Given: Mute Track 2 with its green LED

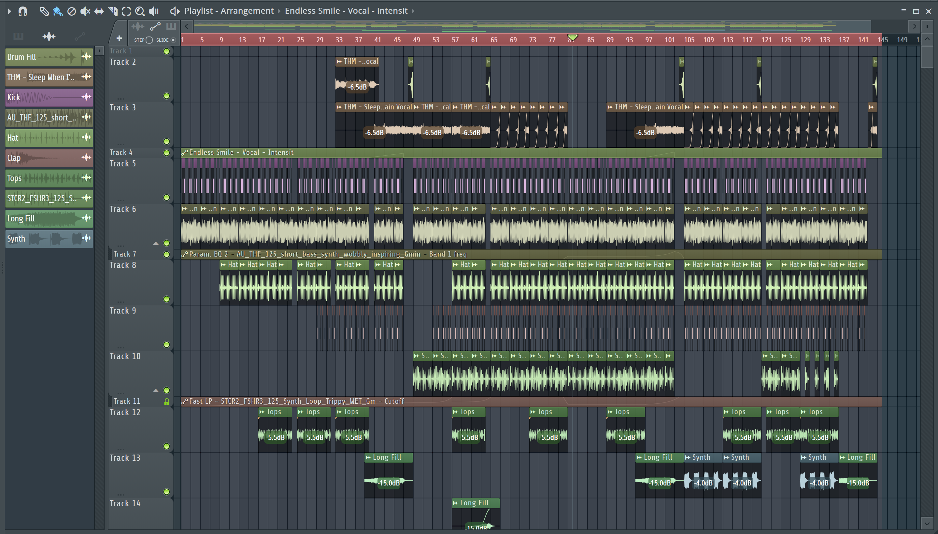Looking at the screenshot, I should pos(166,96).
